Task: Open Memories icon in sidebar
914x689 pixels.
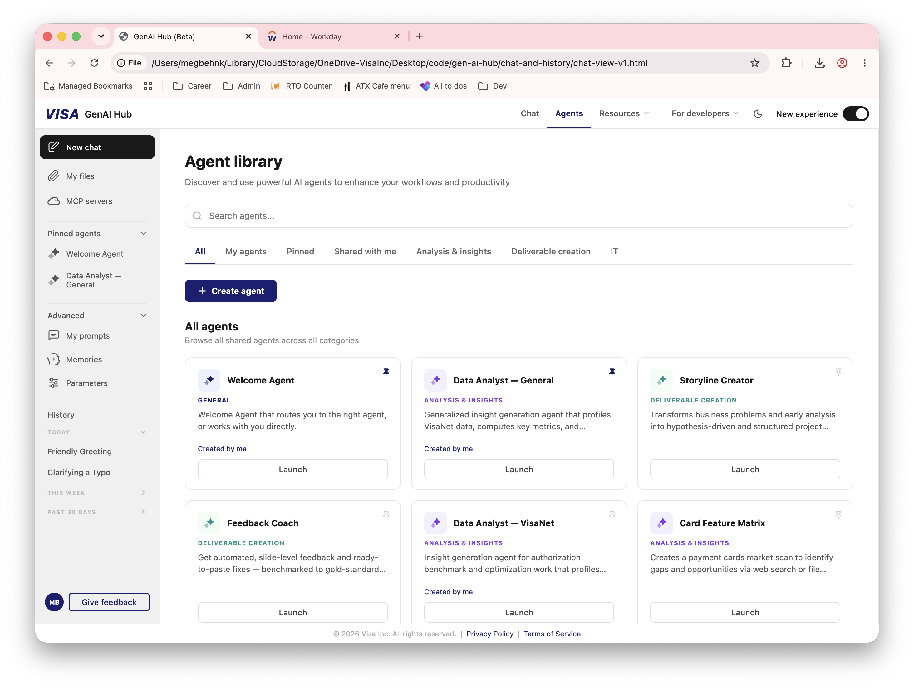Action: pos(54,359)
